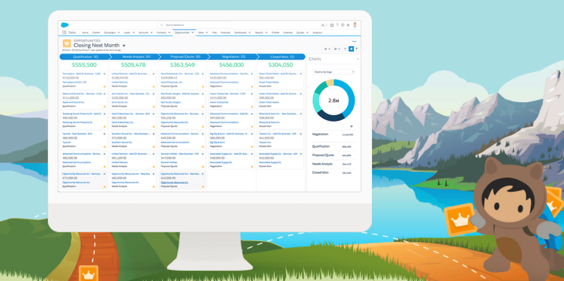Expand the Campaigns tab chevron

pyautogui.click(x=119, y=33)
